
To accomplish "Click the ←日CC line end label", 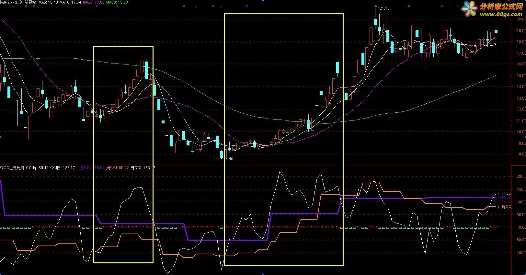I will click(504, 193).
